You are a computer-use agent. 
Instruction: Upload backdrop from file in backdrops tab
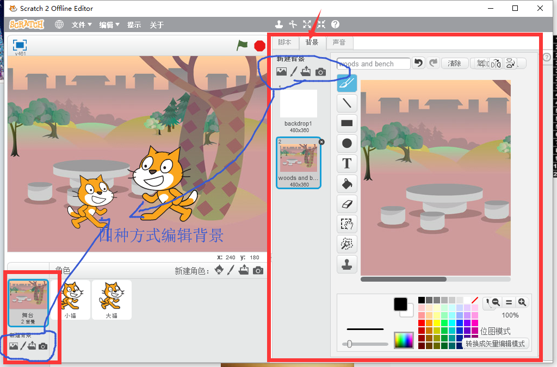(x=306, y=72)
